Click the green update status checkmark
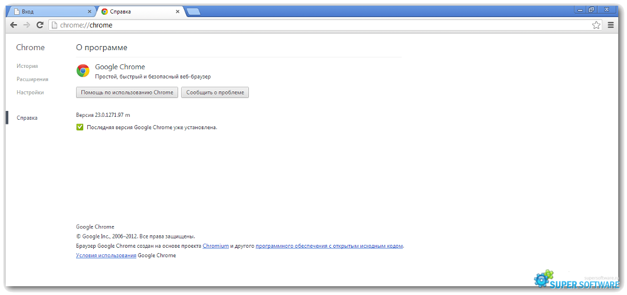Image resolution: width=627 pixels, height=295 pixels. 80,127
